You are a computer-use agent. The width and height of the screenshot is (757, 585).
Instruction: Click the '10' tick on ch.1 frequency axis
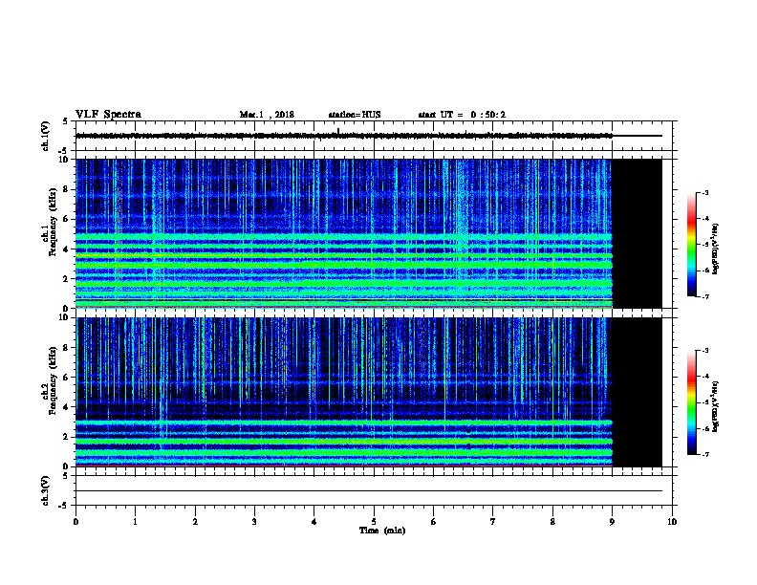(65, 160)
